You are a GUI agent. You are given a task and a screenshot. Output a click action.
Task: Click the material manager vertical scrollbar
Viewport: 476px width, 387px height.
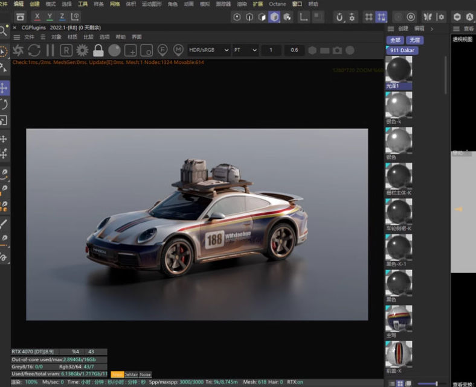445,75
